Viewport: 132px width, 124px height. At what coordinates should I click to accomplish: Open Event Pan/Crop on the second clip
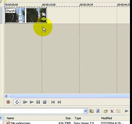tap(44, 14)
